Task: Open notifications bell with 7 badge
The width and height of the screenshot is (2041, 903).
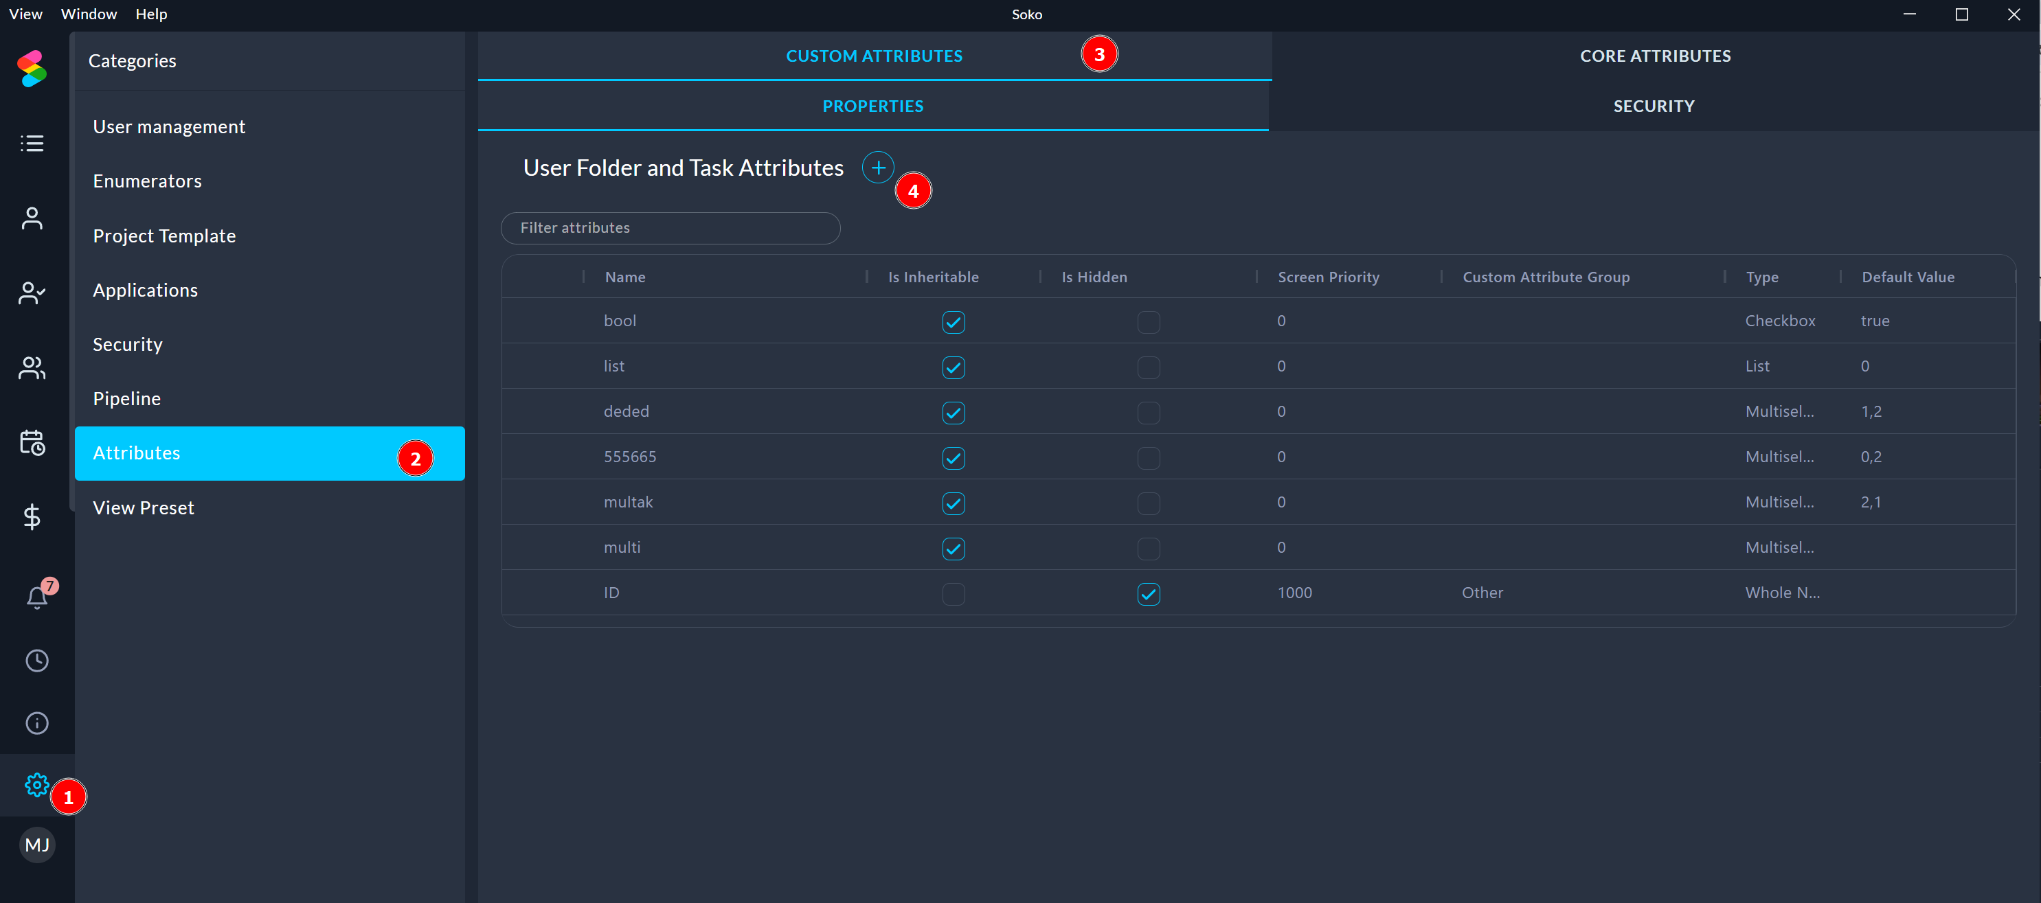Action: click(37, 597)
